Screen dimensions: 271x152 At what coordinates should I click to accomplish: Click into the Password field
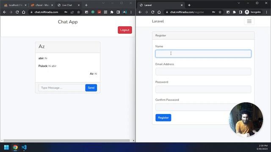pos(203,90)
